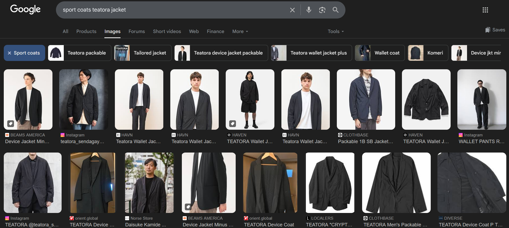Viewport: 509px width, 228px height.
Task: Click 'Daisuke Kamide ...' title
Action: (x=146, y=225)
